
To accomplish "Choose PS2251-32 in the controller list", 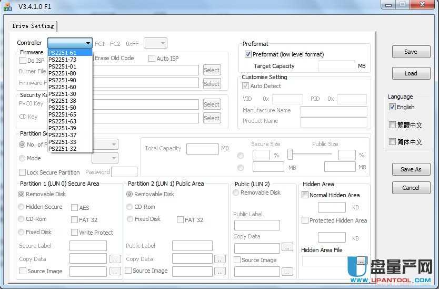I will click(62, 149).
